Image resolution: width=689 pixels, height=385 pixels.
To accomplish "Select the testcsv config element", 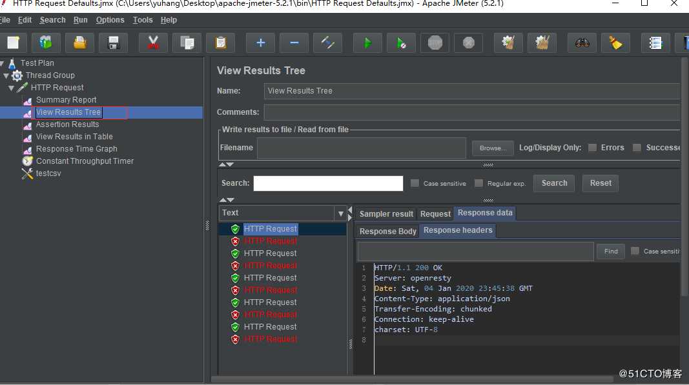I will [48, 174].
